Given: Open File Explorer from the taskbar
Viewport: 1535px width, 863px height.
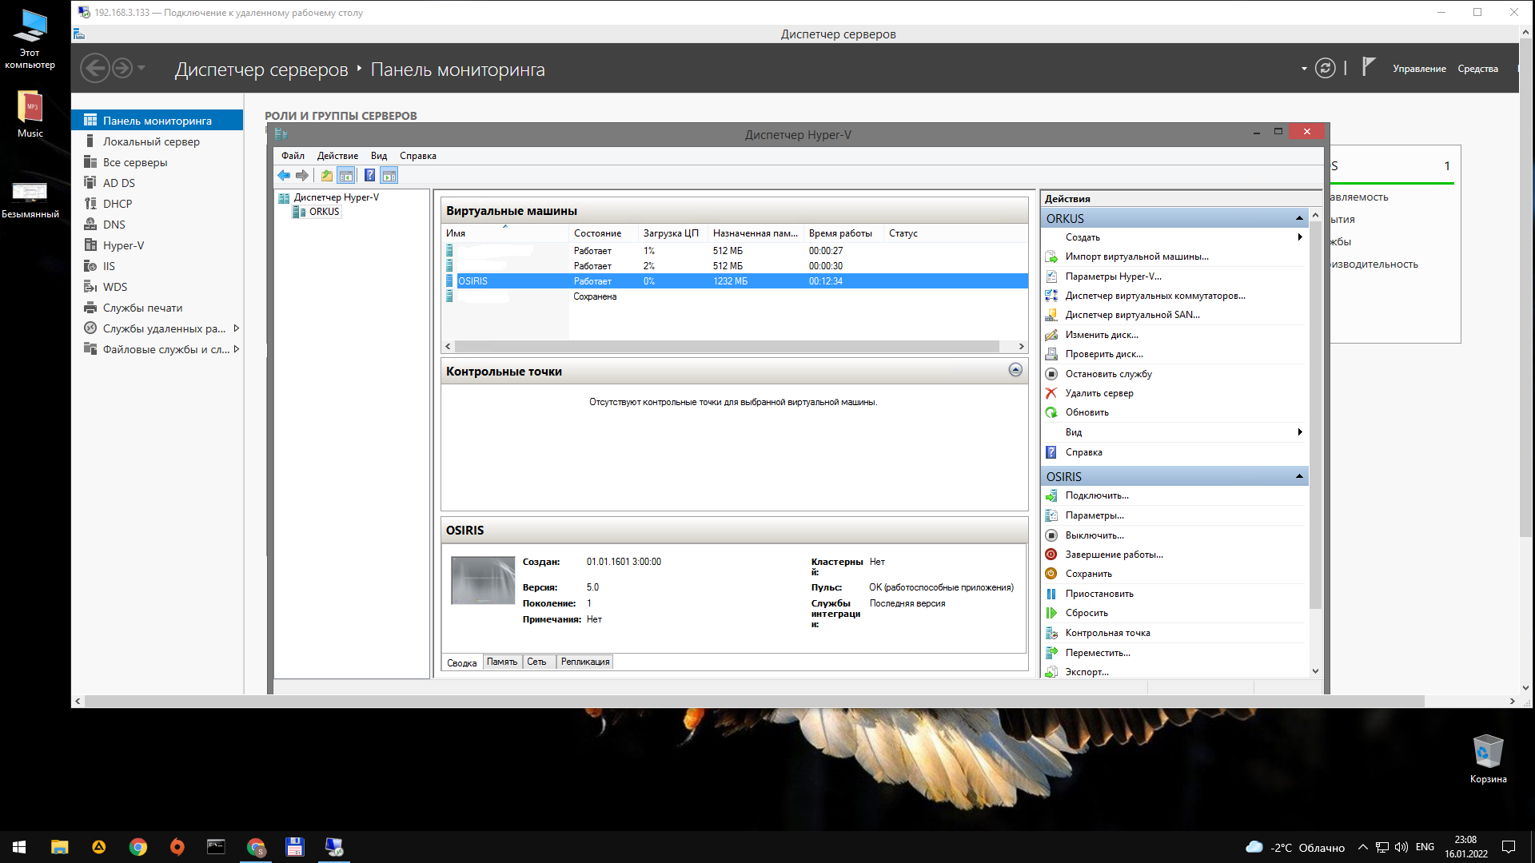Looking at the screenshot, I should 60,847.
